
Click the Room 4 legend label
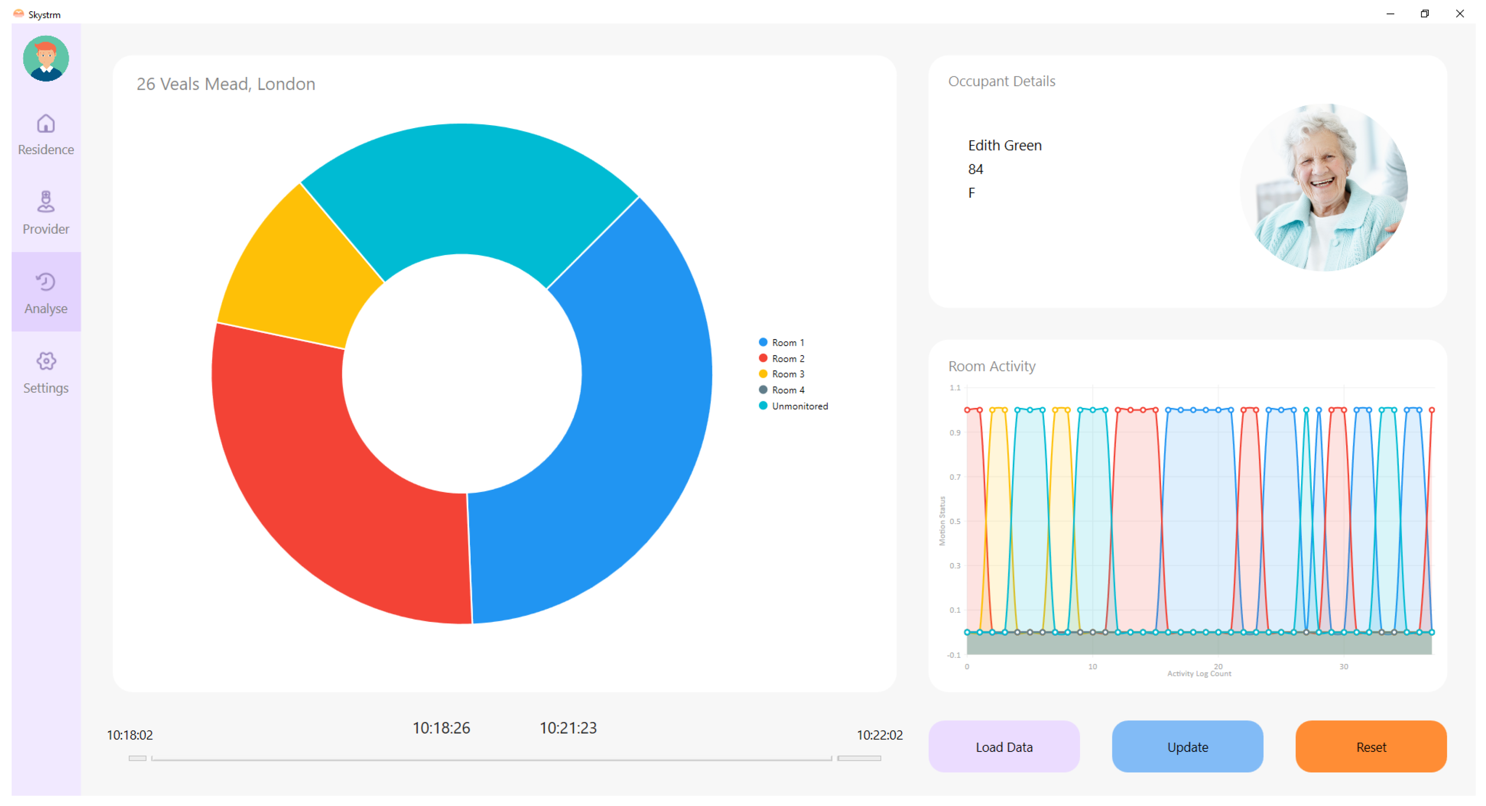click(x=788, y=390)
